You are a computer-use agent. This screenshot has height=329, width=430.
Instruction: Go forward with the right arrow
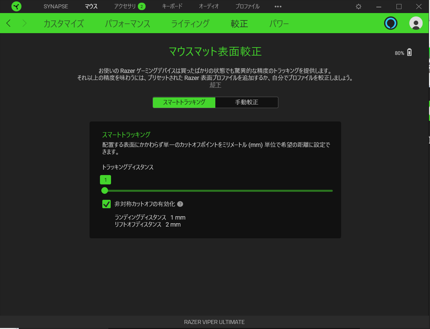pyautogui.click(x=24, y=23)
